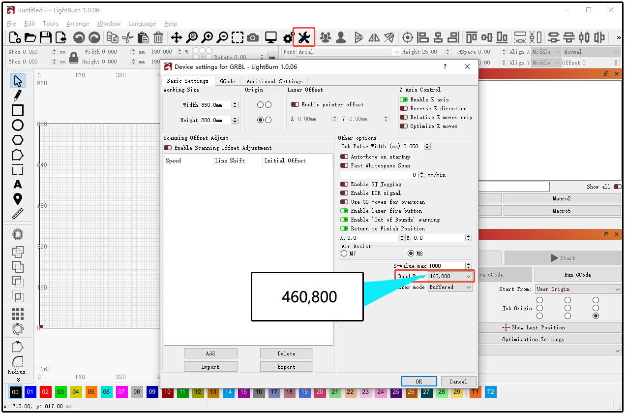Open the Font Arial dropdown
This screenshot has height=415, width=626.
[349, 52]
